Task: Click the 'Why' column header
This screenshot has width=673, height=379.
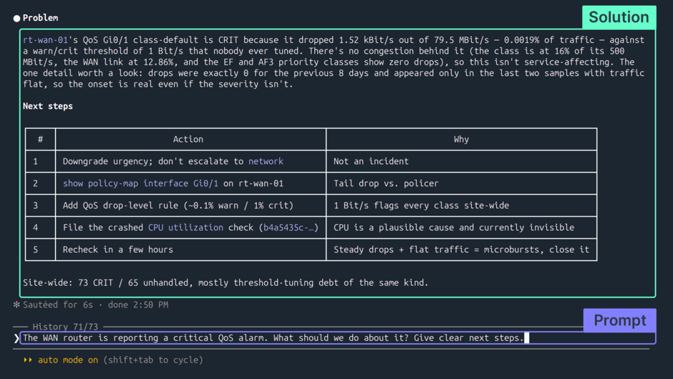Action: (x=461, y=139)
